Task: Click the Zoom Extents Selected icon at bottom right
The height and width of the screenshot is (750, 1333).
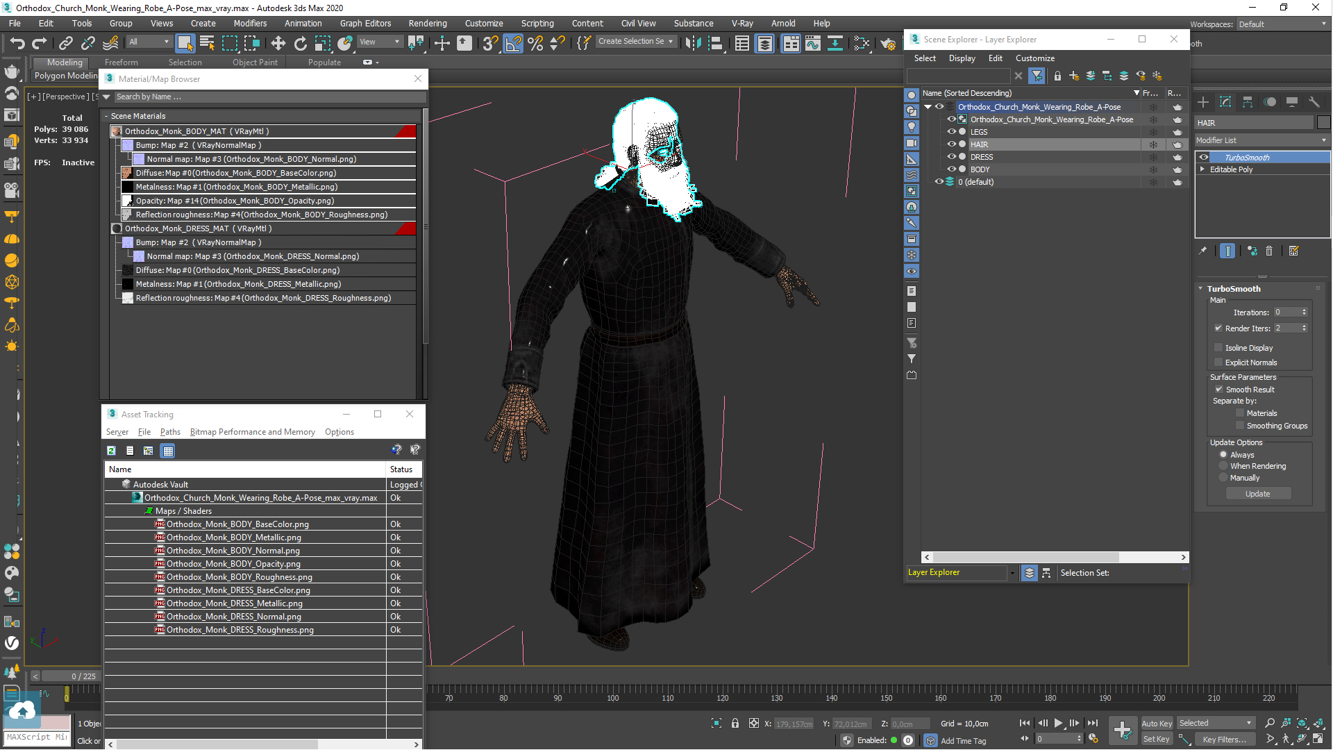Action: tap(1302, 724)
